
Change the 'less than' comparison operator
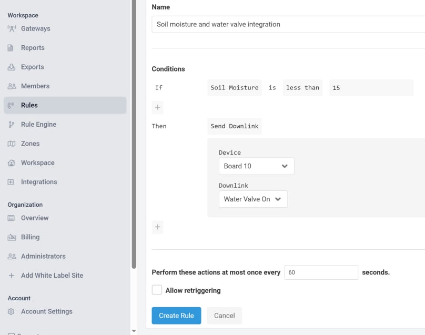pos(302,88)
